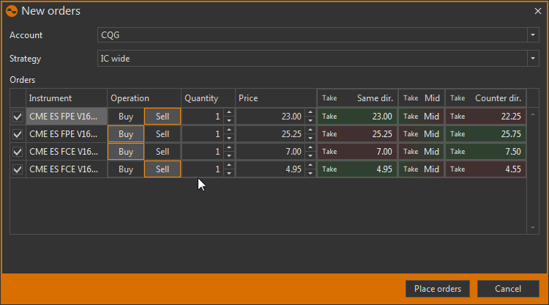Decrease price of the 4.95 order
549x305 pixels.
[310, 173]
